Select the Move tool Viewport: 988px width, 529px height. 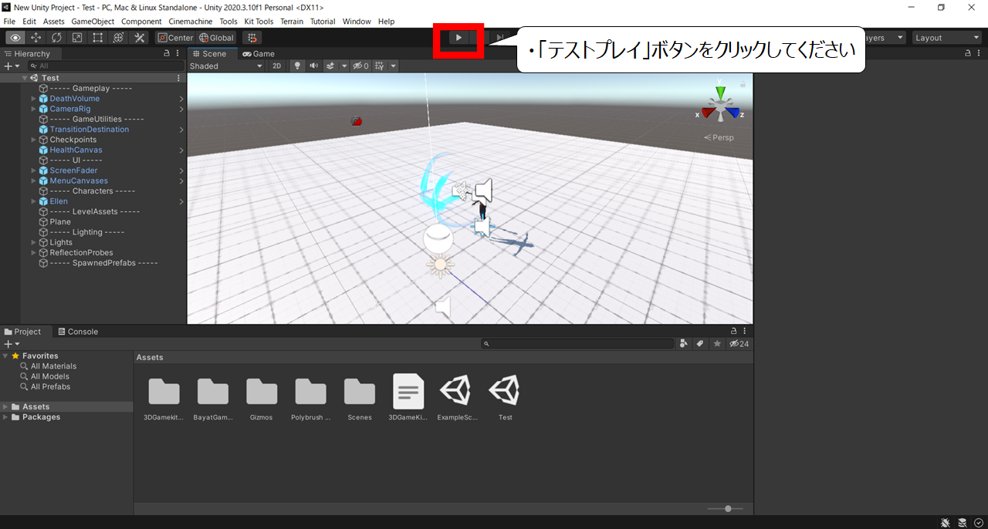(x=36, y=38)
